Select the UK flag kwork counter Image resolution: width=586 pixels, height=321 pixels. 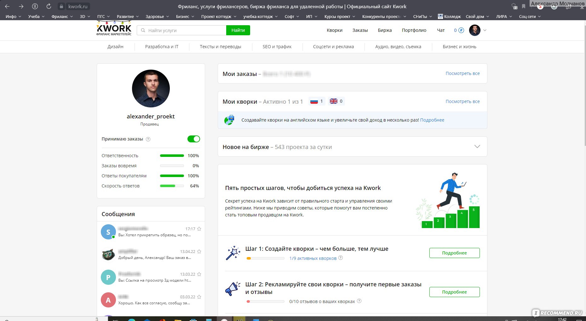coord(336,101)
